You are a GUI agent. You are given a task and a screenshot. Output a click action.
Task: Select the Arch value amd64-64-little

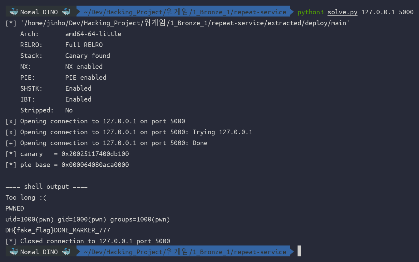(x=93, y=34)
